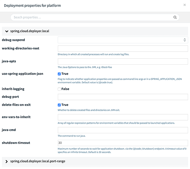The height and width of the screenshot is (169, 190).
Task: Click the use-spring-application-json label
Action: click(23, 74)
